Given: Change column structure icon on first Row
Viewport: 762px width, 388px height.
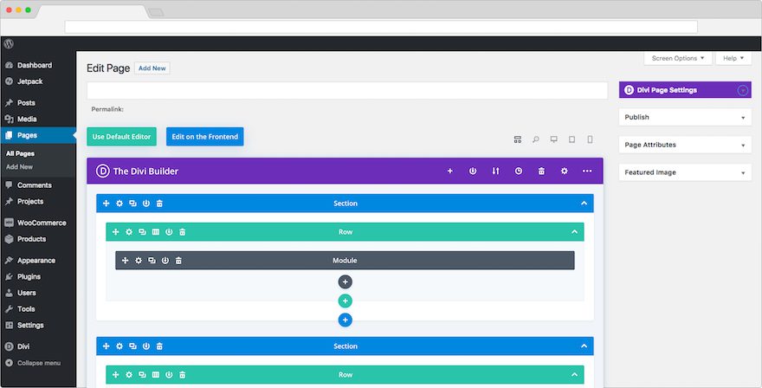Looking at the screenshot, I should coord(156,232).
